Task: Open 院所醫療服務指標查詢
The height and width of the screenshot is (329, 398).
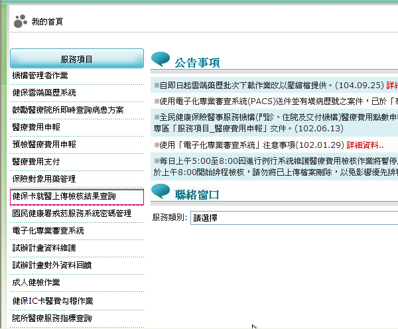Action: (x=53, y=318)
